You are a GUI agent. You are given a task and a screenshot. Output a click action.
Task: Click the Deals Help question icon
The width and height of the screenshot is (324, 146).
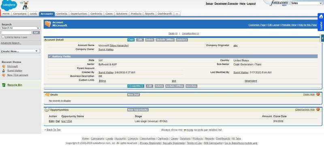point(318,94)
